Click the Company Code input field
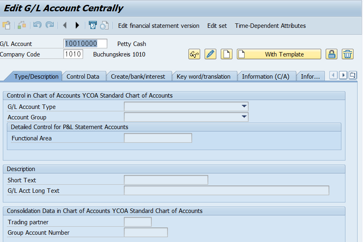 point(73,54)
